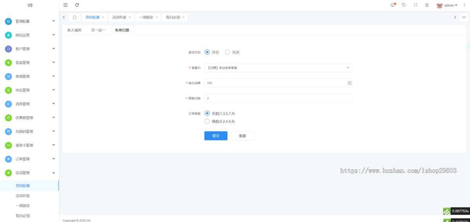The width and height of the screenshot is (470, 222).
Task: Open the 盲盒ID dropdown
Action: [x=278, y=68]
